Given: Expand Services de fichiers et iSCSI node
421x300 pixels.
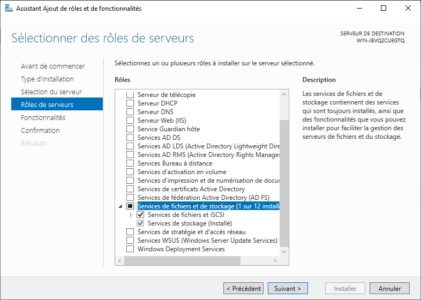Looking at the screenshot, I should [x=131, y=215].
